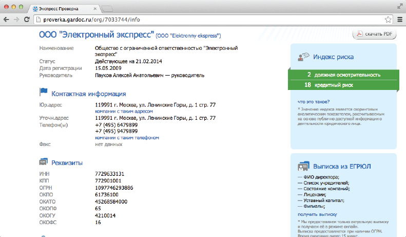Click Список учредителей list item
Image resolution: width=406 pixels, height=237 pixels.
pyautogui.click(x=326, y=183)
